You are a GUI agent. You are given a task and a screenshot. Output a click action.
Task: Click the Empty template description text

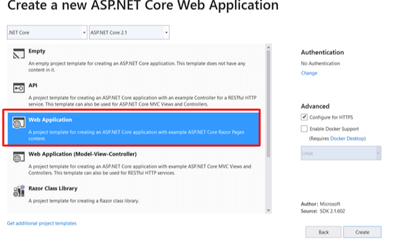tap(137, 67)
